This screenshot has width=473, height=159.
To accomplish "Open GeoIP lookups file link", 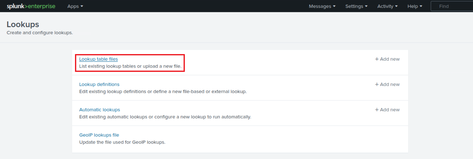I will (x=99, y=135).
